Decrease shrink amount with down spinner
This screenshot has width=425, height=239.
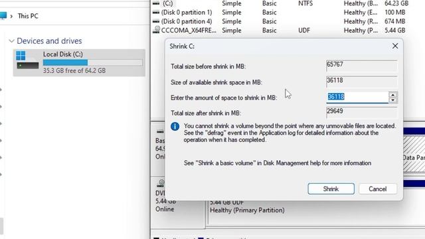392,100
